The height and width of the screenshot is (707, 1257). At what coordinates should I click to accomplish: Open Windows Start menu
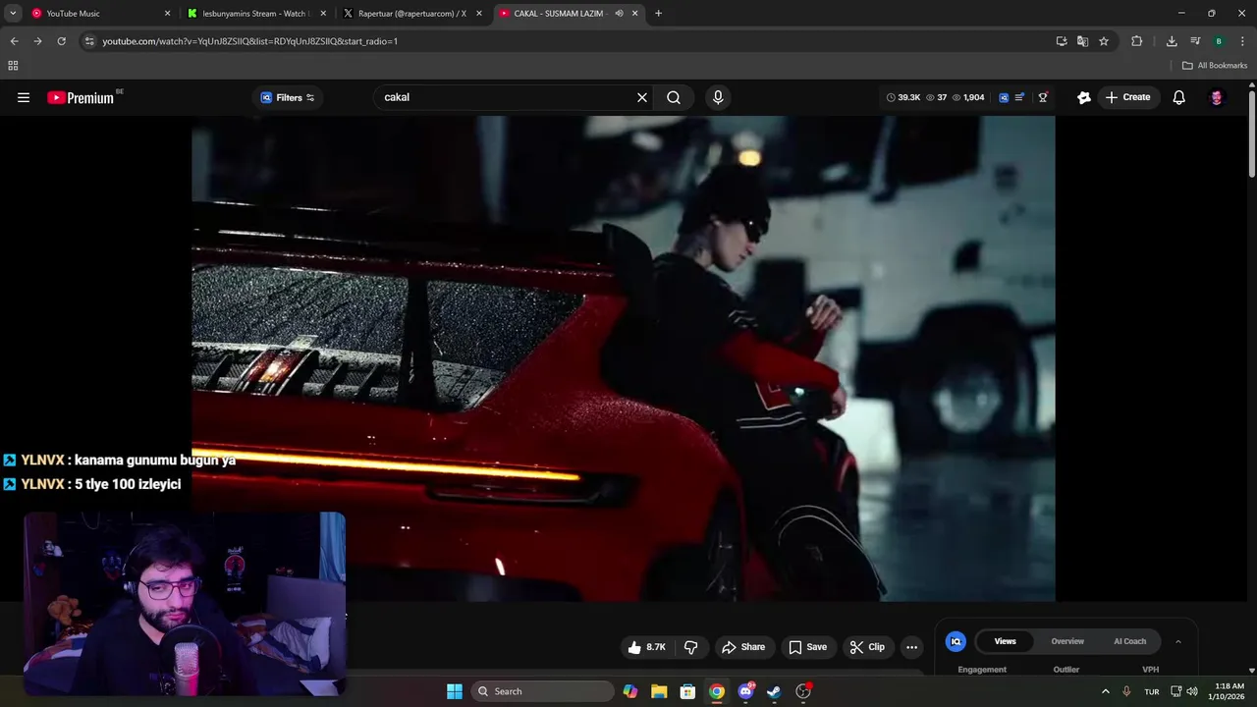click(x=455, y=691)
